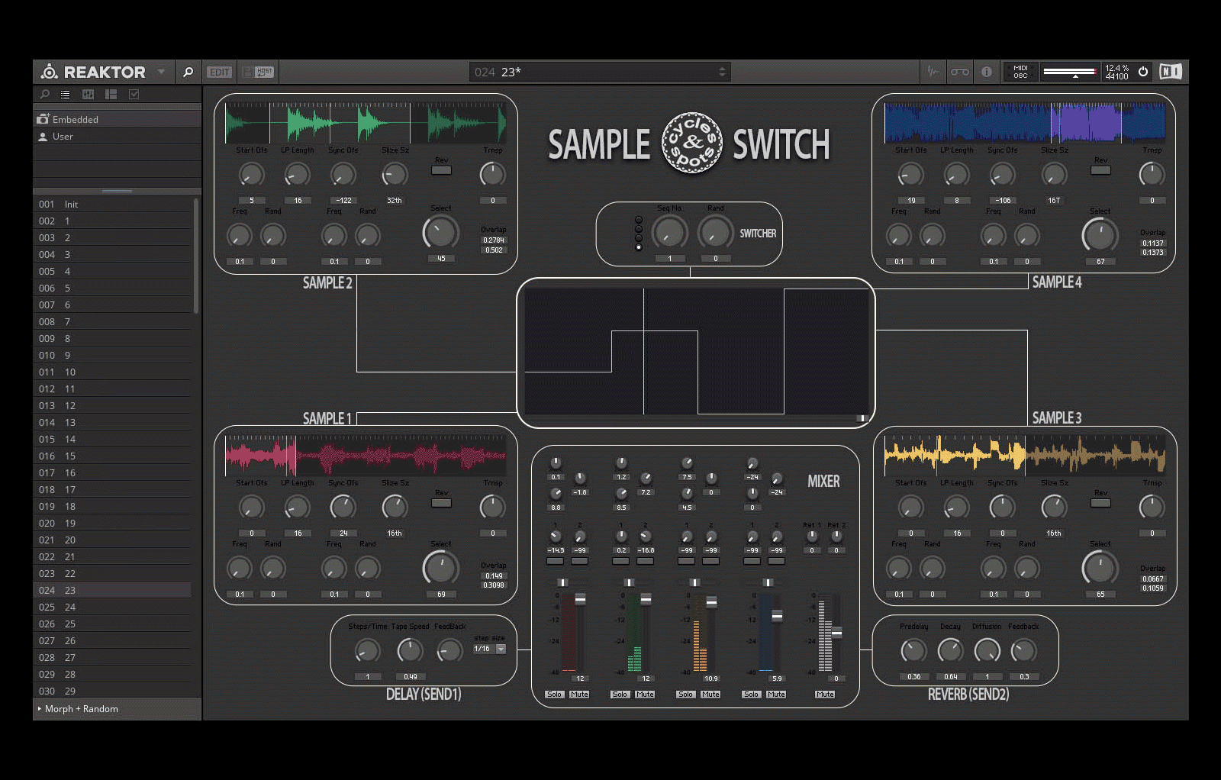Switch to the panelsets mixer tab icon
The height and width of the screenshot is (780, 1221).
point(88,95)
